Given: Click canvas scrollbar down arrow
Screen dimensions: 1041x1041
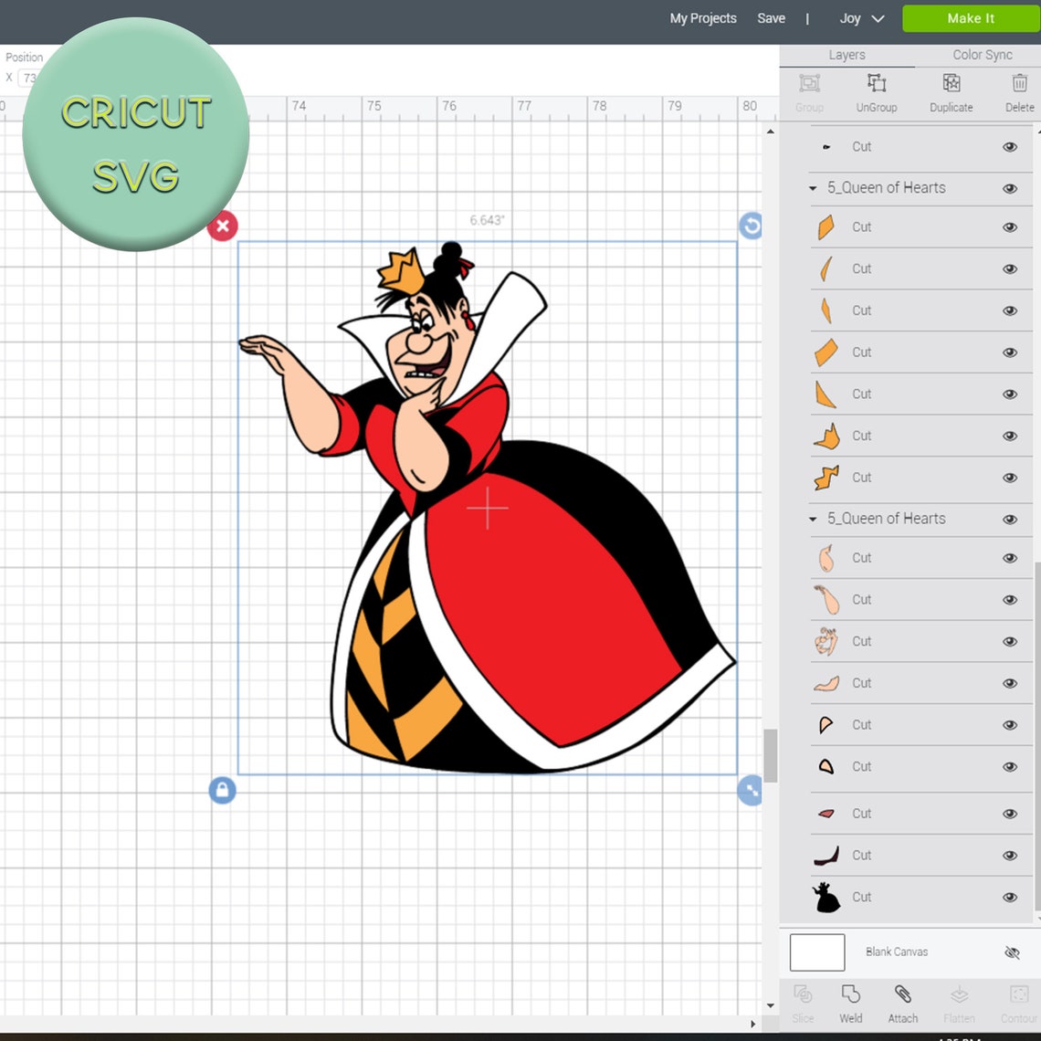Looking at the screenshot, I should point(770,1005).
